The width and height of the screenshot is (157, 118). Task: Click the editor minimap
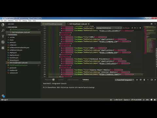tap(149, 40)
